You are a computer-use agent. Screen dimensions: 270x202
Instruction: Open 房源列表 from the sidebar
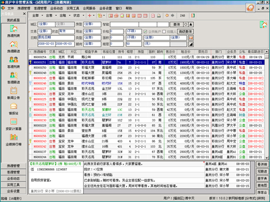pos(14,31)
